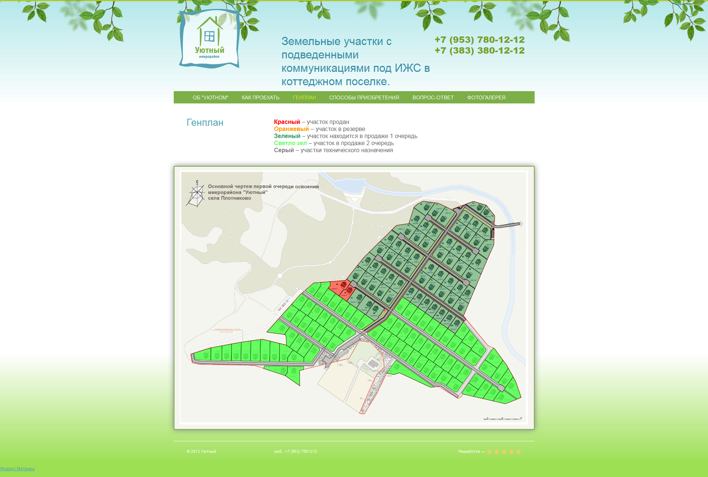Click the "Зеленый" 1 очередь legend line
708x477 pixels.
point(346,136)
